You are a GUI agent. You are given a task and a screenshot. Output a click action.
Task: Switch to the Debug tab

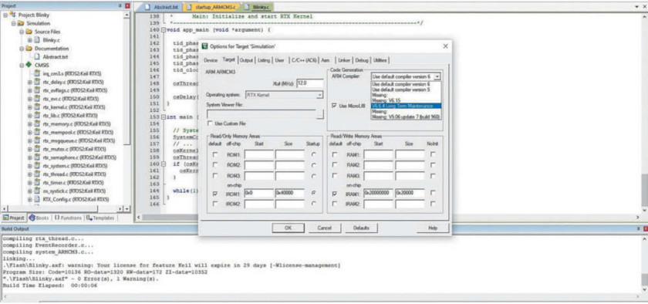coord(361,60)
